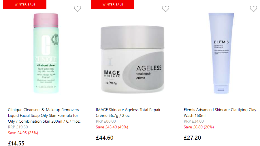Click the Save £6.80 (20%) text
Screen dimensions: 260x146
tap(199, 127)
